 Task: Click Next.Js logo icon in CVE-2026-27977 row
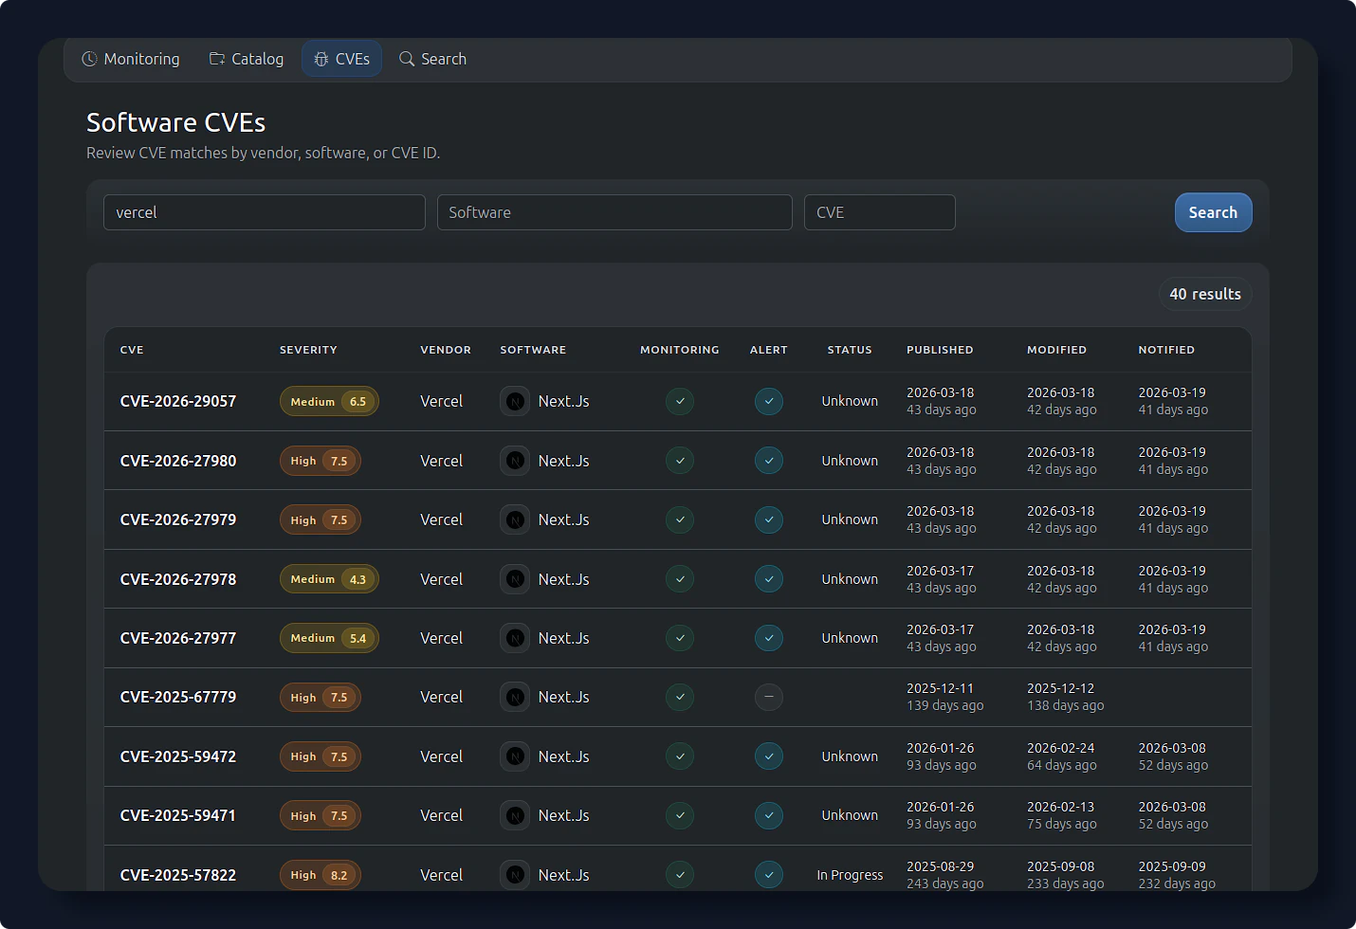coord(515,638)
